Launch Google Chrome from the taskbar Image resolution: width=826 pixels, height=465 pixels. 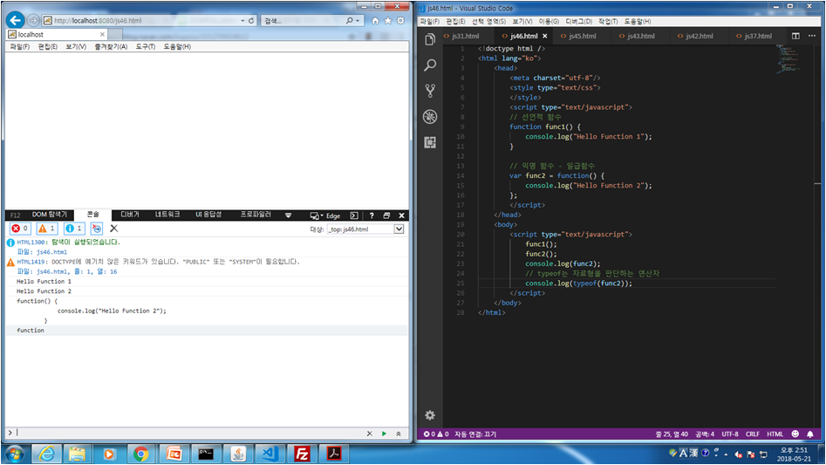tap(140, 454)
